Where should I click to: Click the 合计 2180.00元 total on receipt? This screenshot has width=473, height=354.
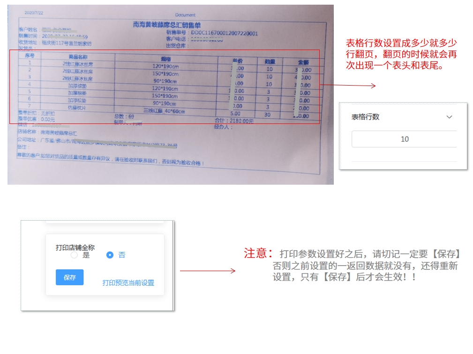click(x=234, y=121)
